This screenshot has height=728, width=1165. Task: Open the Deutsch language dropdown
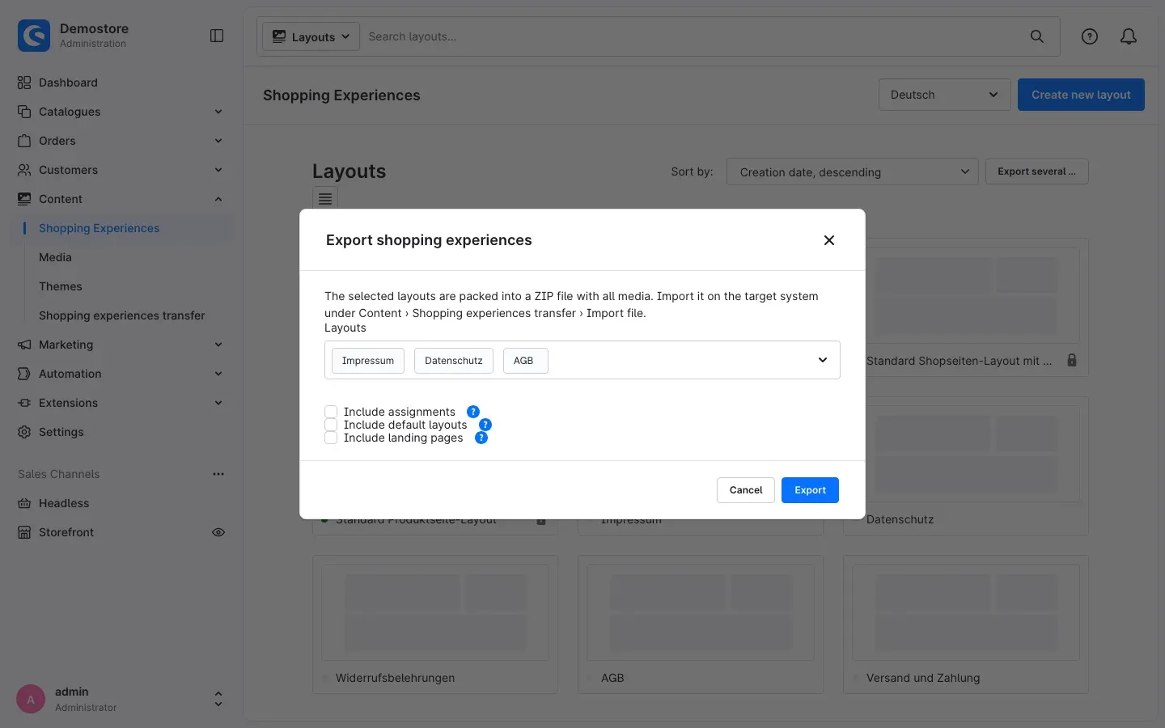[x=945, y=95]
